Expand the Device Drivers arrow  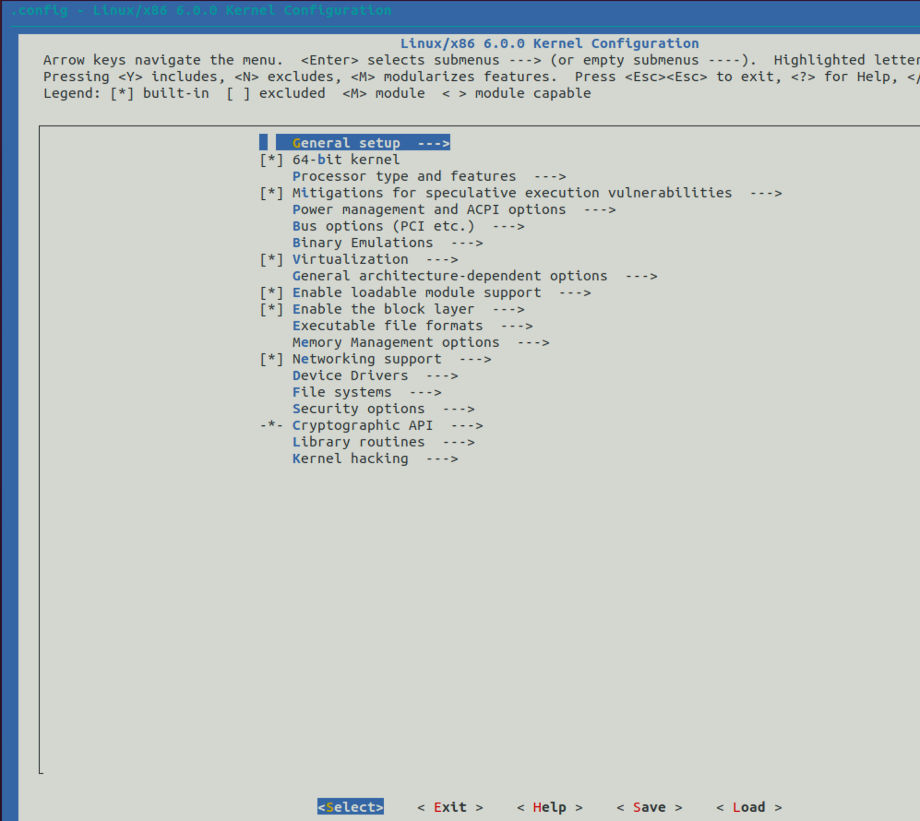pyautogui.click(x=442, y=376)
